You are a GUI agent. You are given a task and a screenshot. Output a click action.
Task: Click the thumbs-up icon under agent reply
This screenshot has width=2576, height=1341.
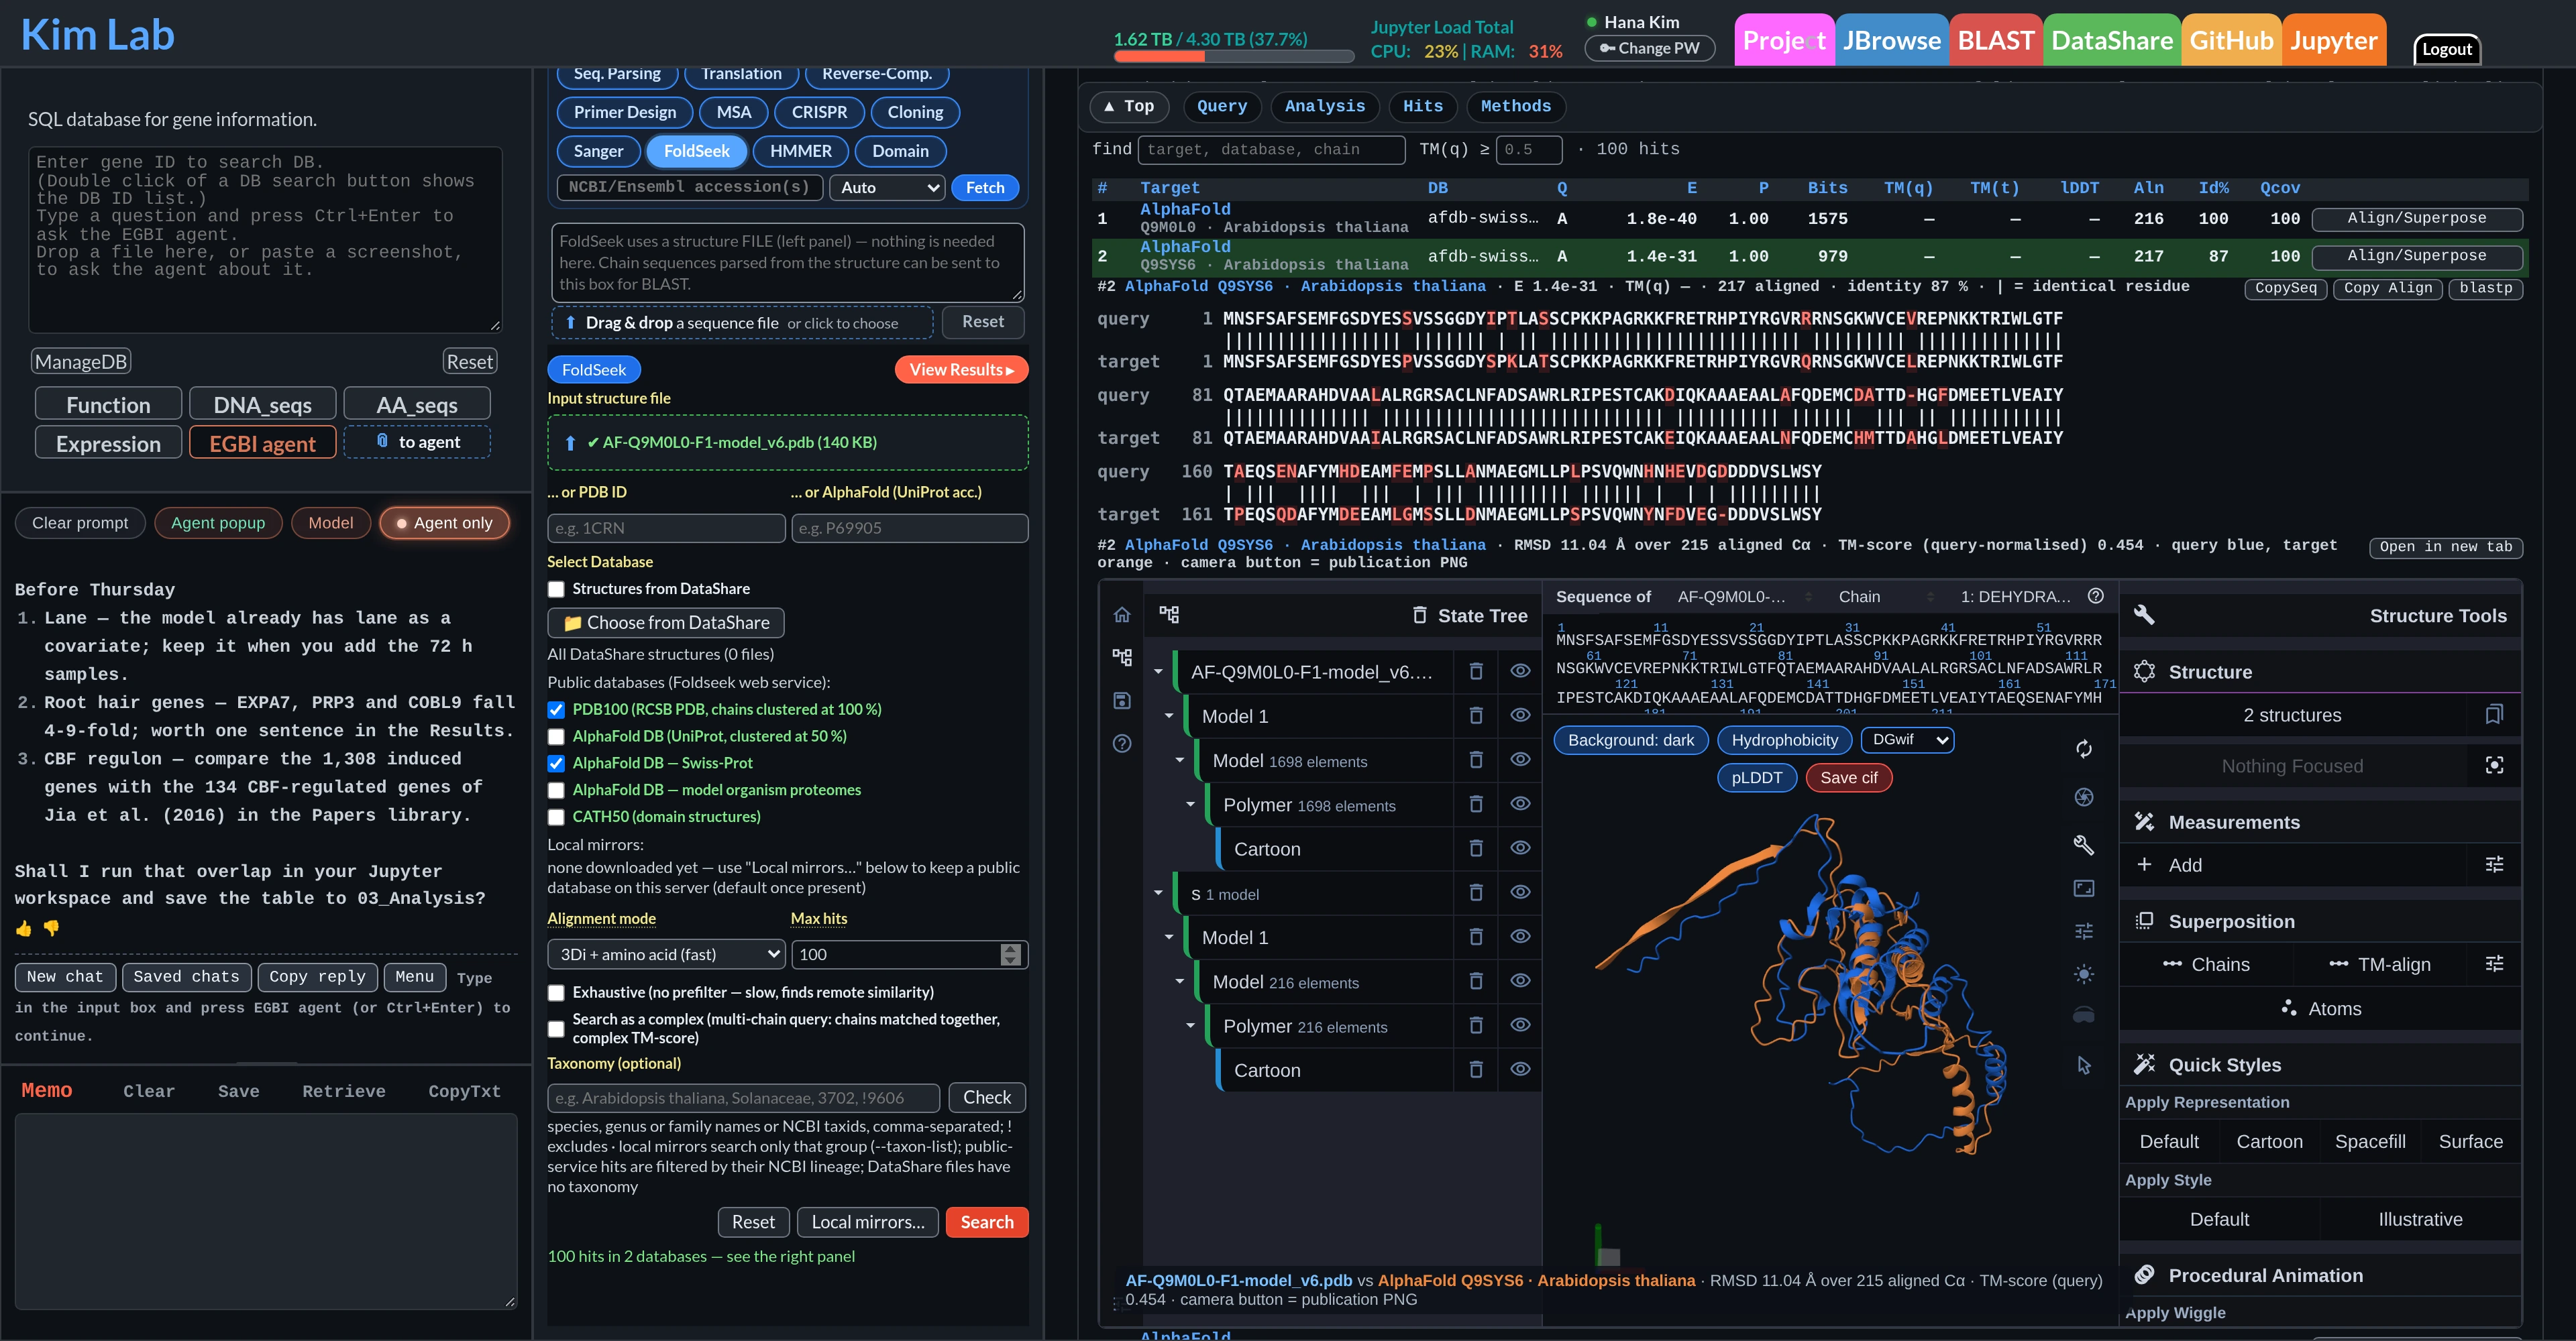24,929
